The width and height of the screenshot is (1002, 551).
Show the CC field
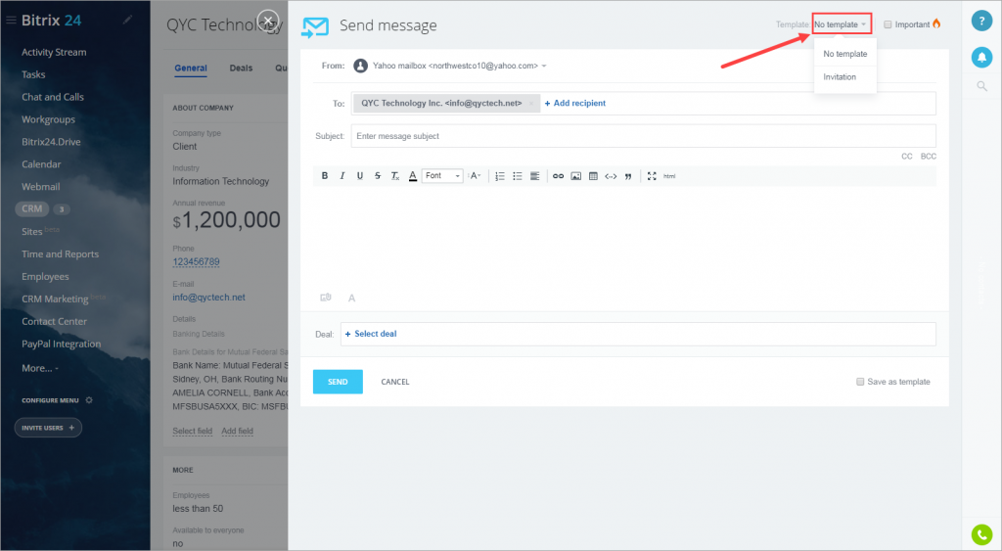[x=907, y=156]
